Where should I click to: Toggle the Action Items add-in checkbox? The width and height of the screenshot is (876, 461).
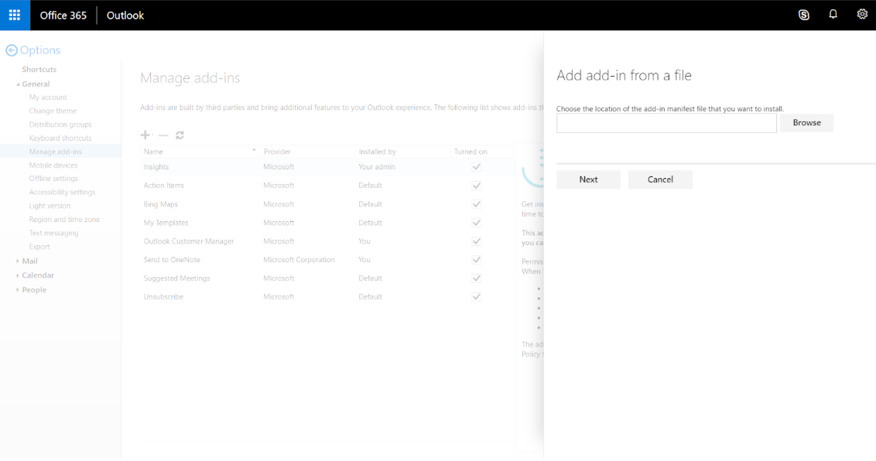[x=477, y=186]
